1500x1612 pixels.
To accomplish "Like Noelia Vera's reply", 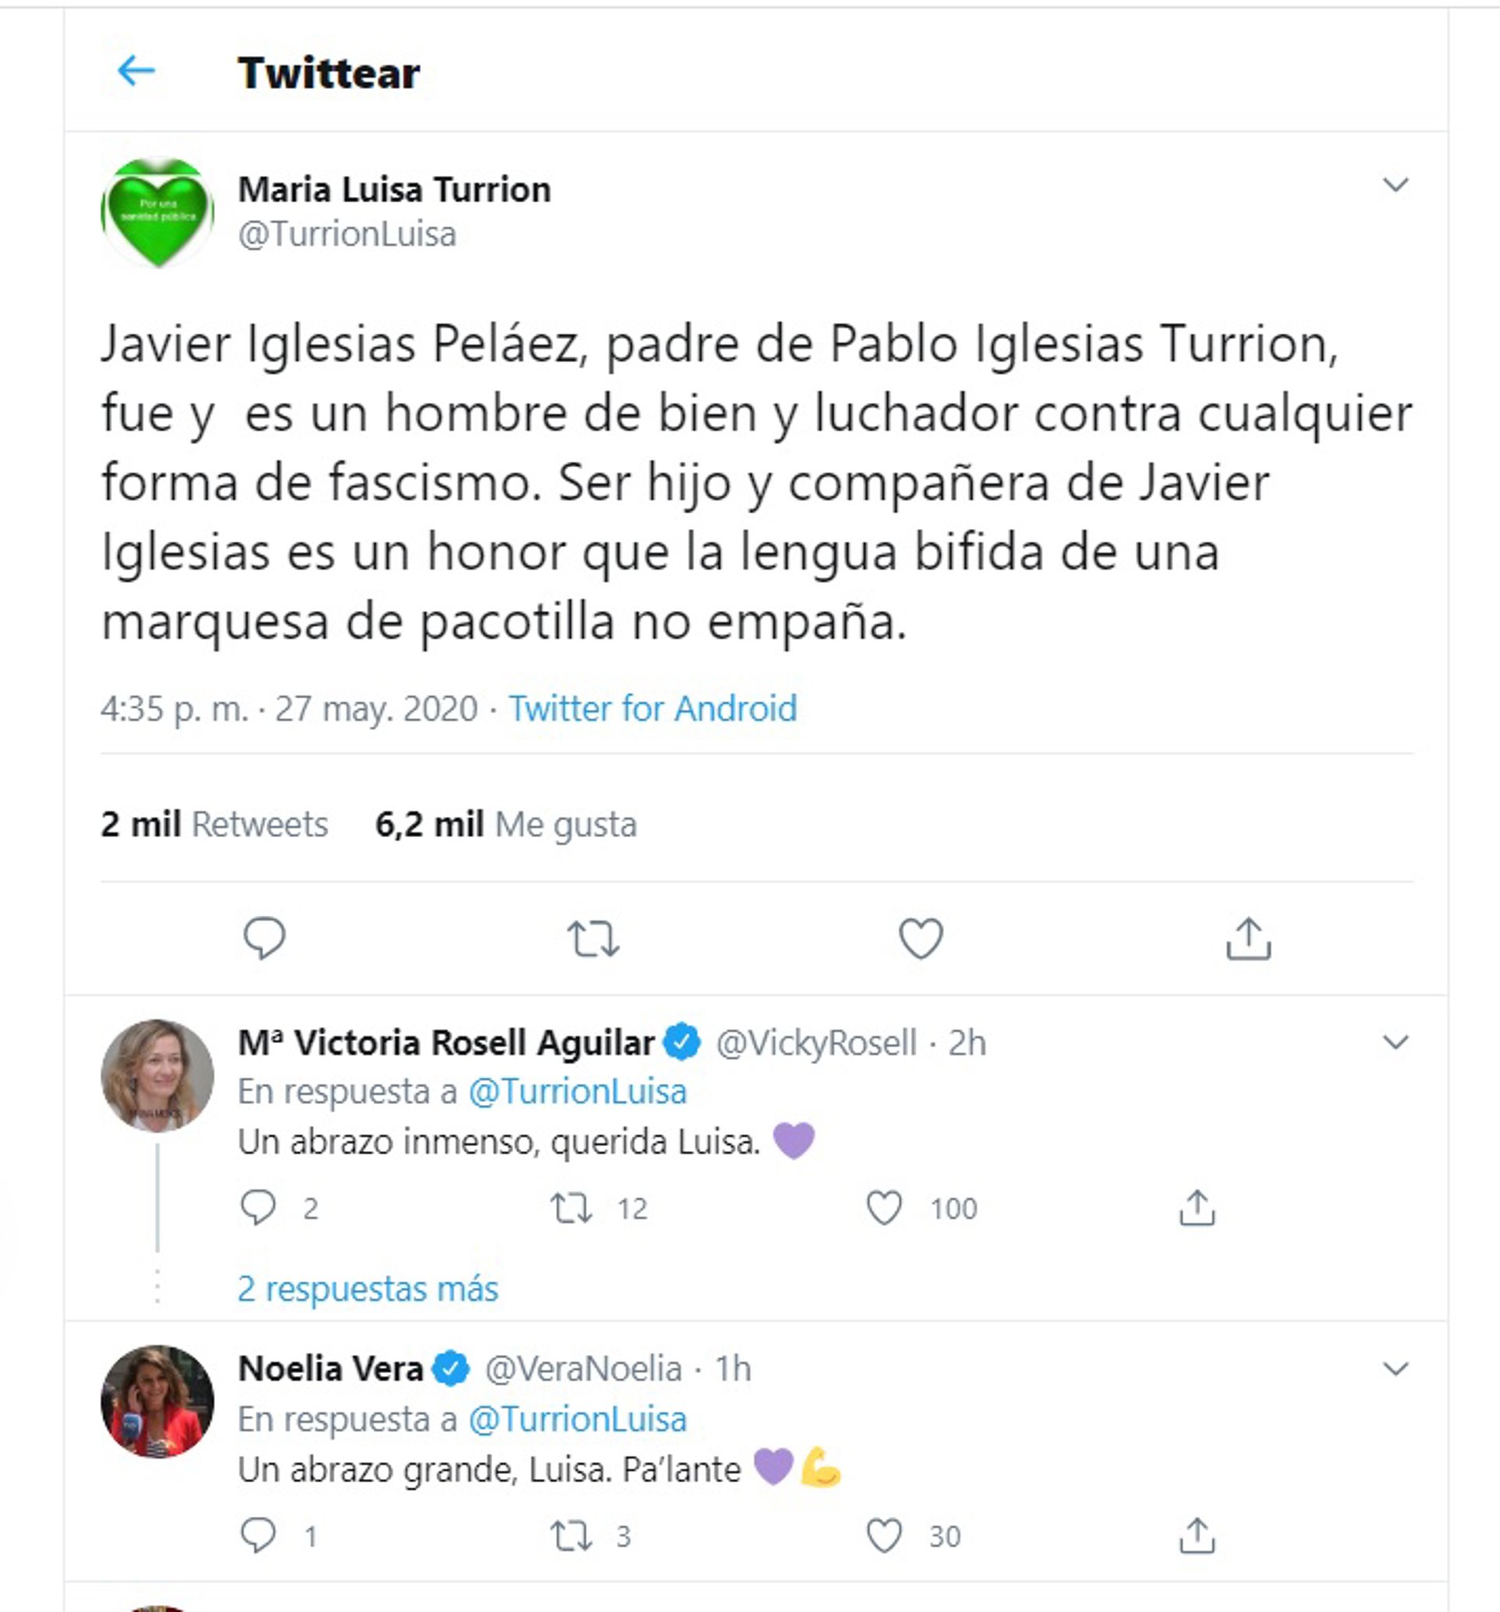I will pyautogui.click(x=884, y=1535).
